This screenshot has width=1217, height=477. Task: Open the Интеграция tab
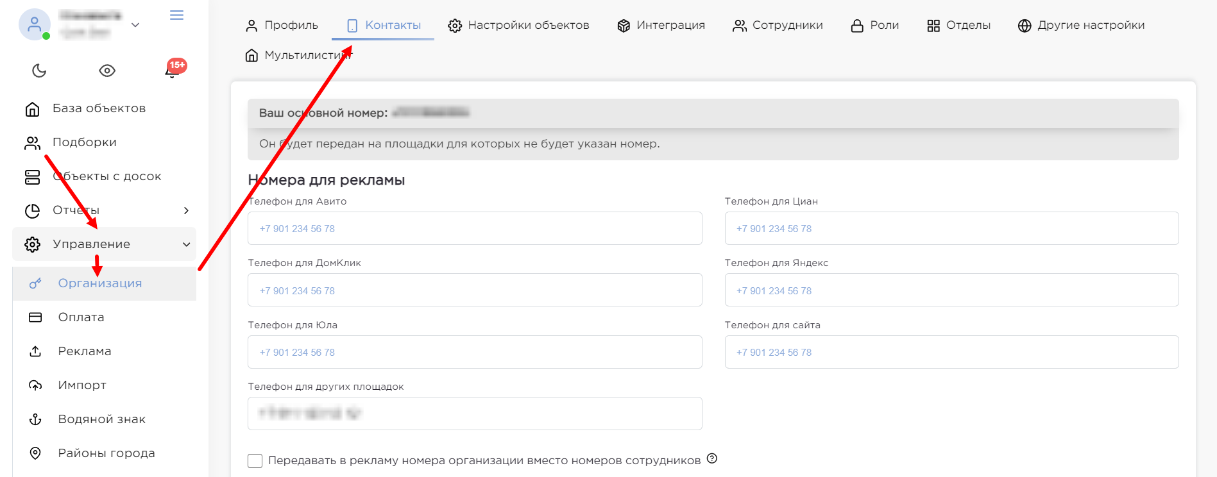pyautogui.click(x=661, y=26)
